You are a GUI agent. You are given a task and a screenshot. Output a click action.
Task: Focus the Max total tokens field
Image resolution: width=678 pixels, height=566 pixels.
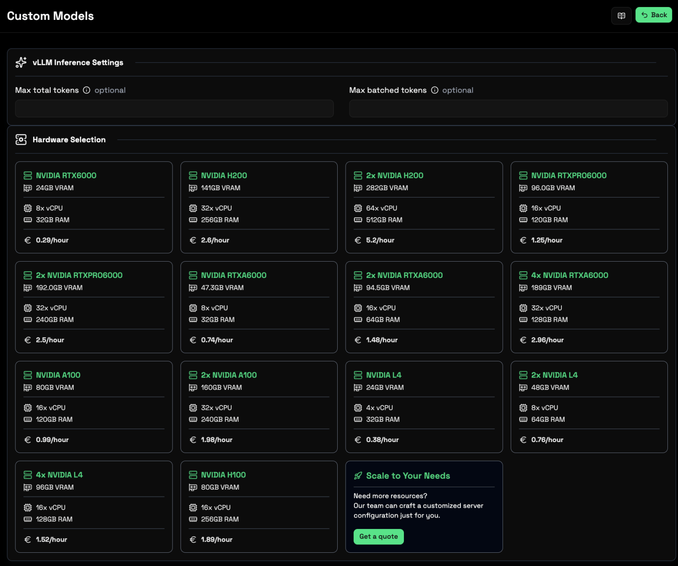click(x=174, y=109)
